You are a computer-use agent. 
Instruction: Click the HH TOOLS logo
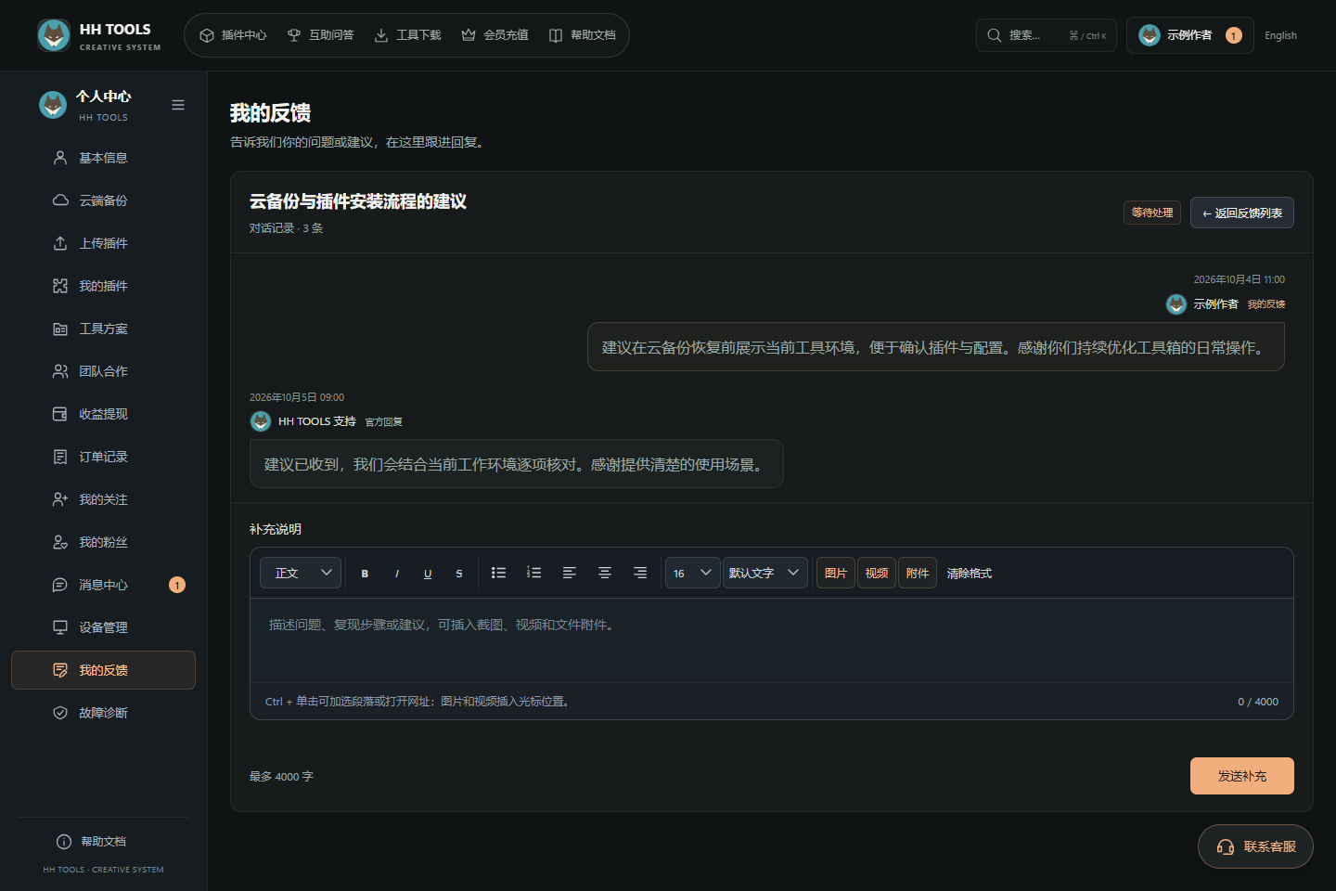[99, 35]
